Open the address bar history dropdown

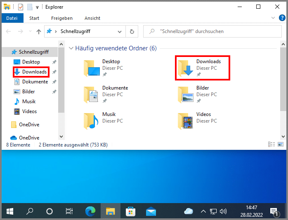pyautogui.click(x=120, y=31)
